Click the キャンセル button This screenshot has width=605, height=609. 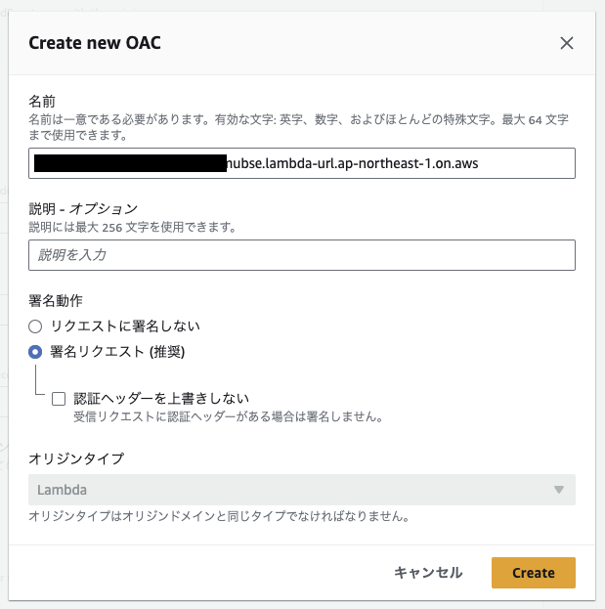click(x=428, y=573)
